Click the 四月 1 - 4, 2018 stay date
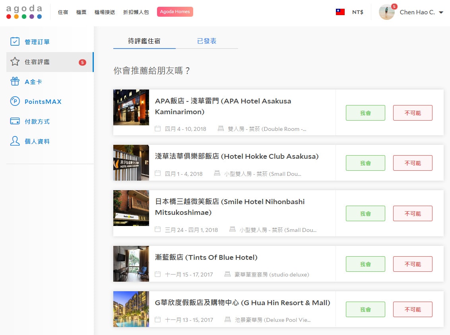This screenshot has width=450, height=335. [x=184, y=174]
